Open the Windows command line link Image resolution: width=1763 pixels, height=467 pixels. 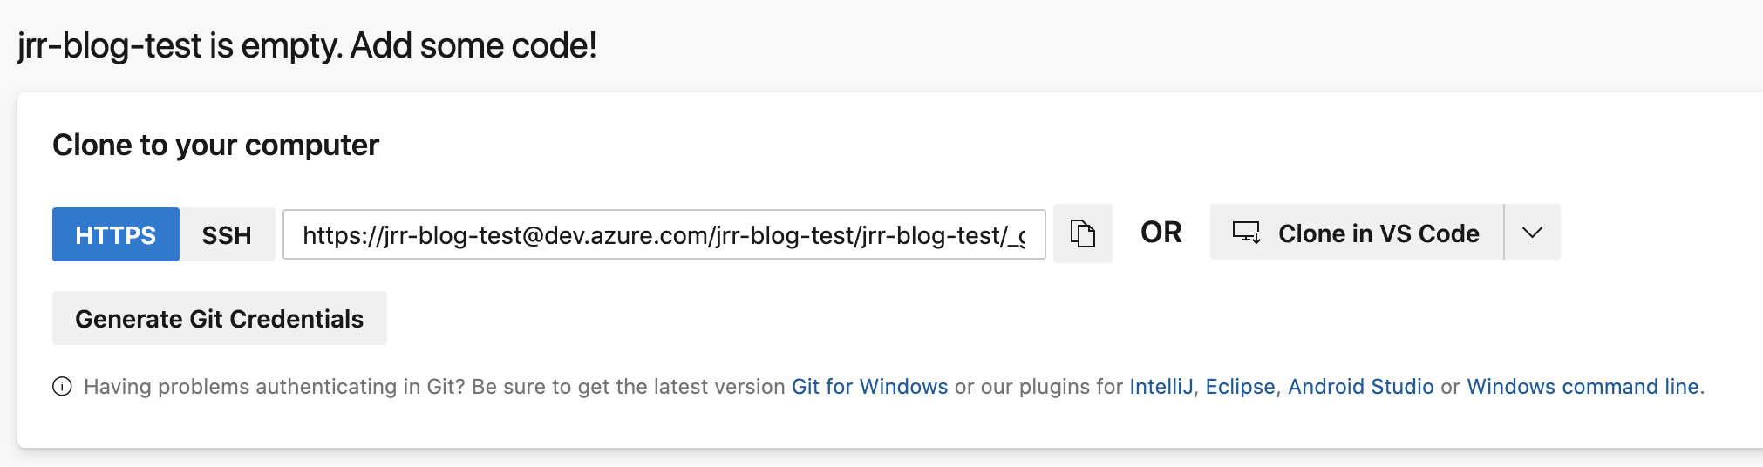pos(1583,387)
